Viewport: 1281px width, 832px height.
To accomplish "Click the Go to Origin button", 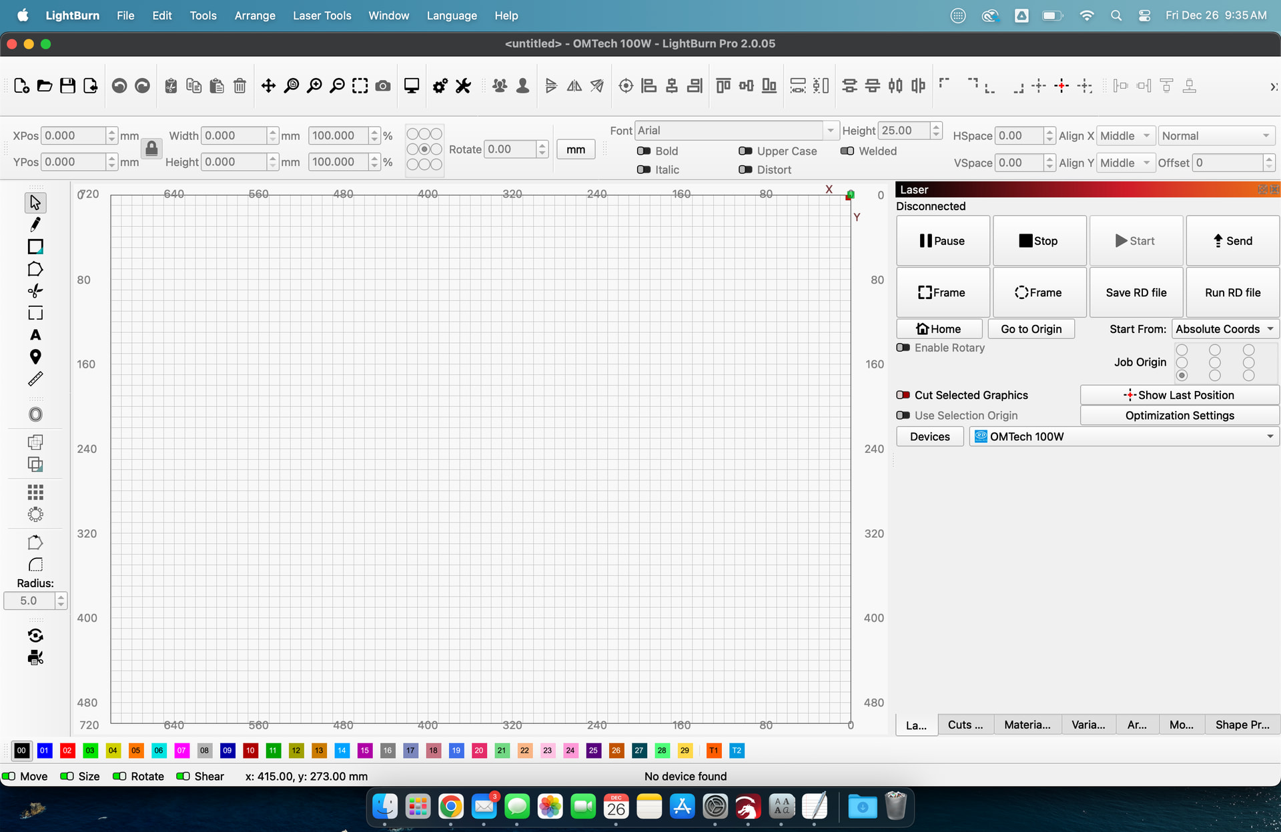I will tap(1031, 329).
